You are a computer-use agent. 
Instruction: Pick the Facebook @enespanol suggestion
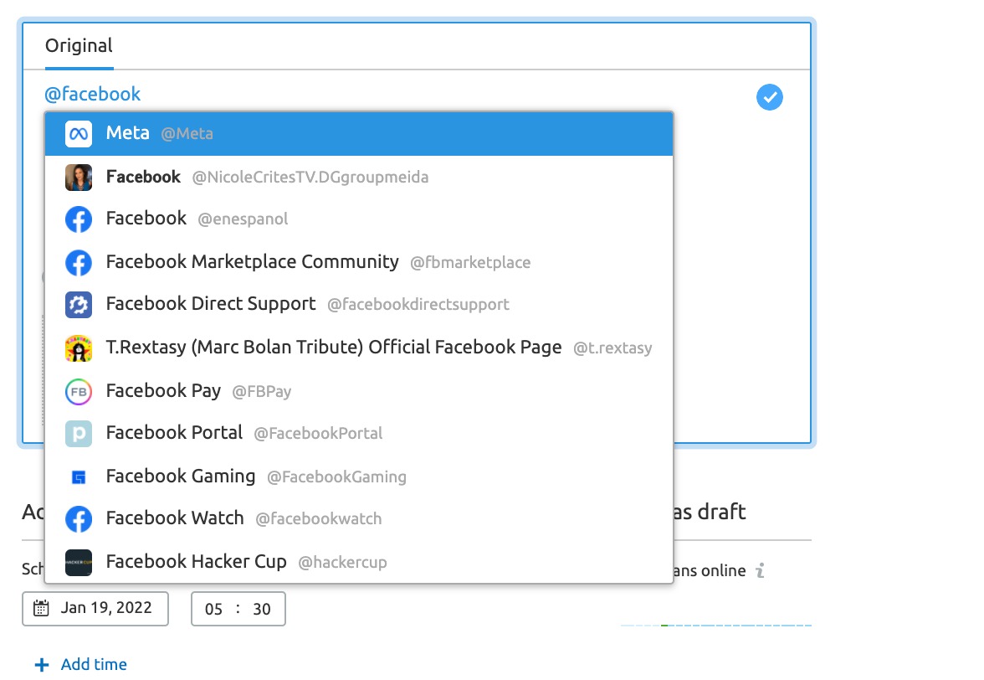coord(359,219)
